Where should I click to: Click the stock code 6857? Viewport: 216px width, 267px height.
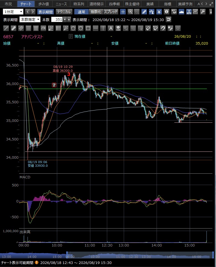click(8, 37)
